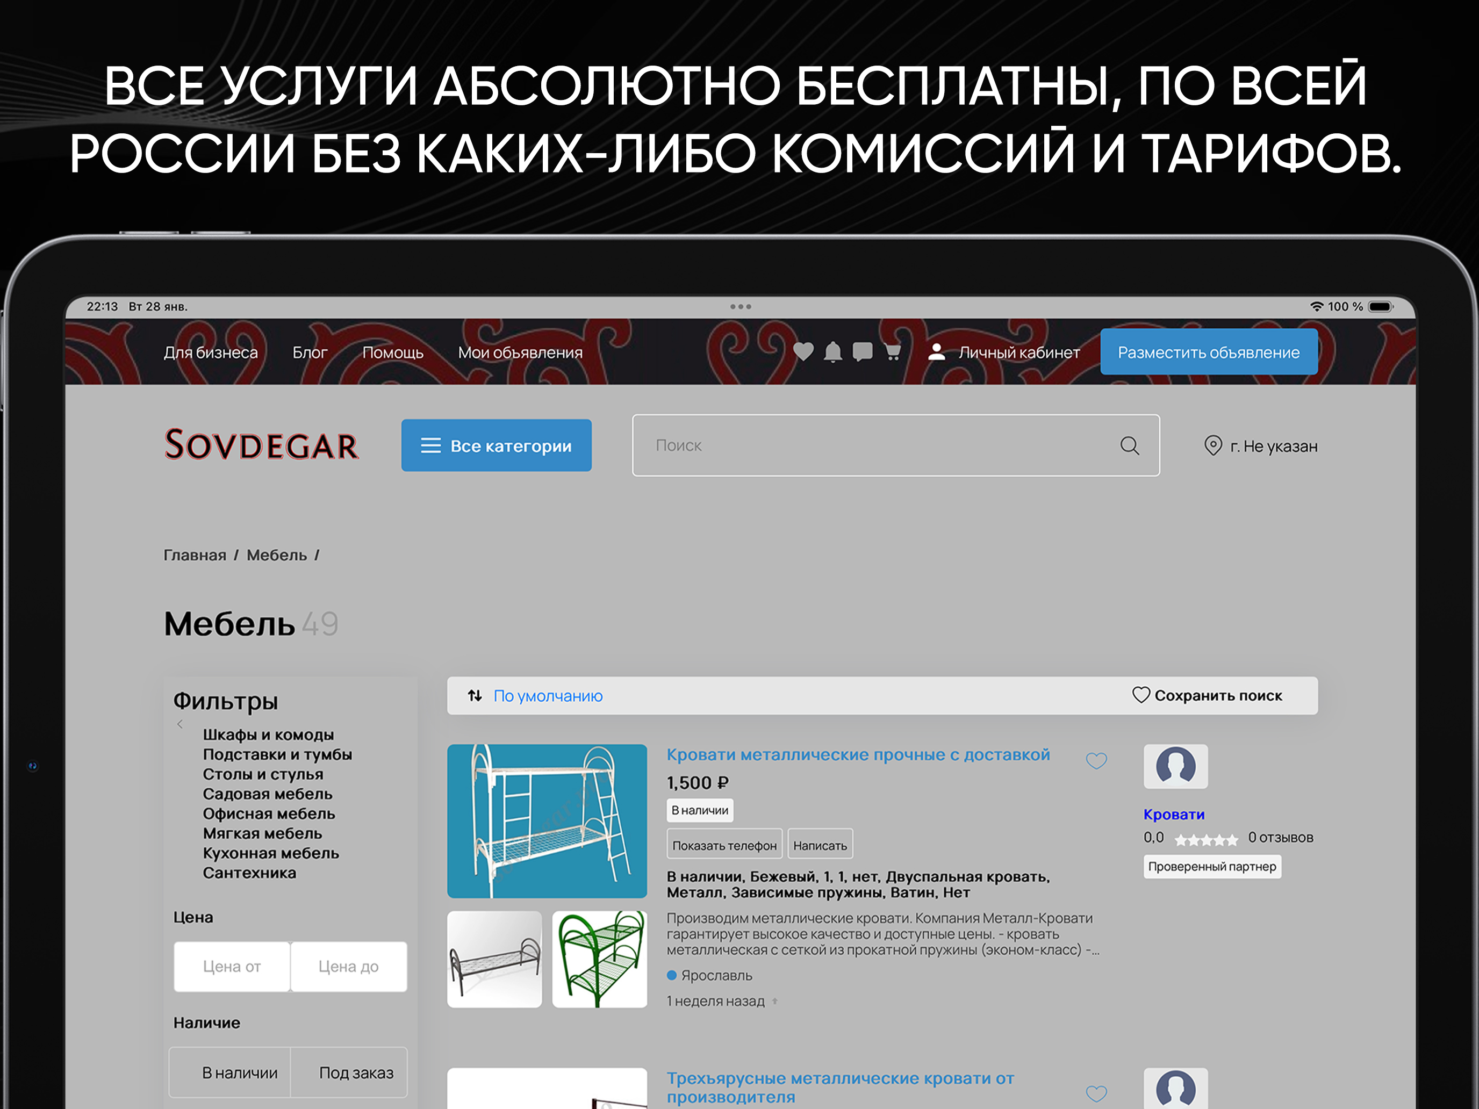Click the 'Цена от' price field

coord(232,967)
